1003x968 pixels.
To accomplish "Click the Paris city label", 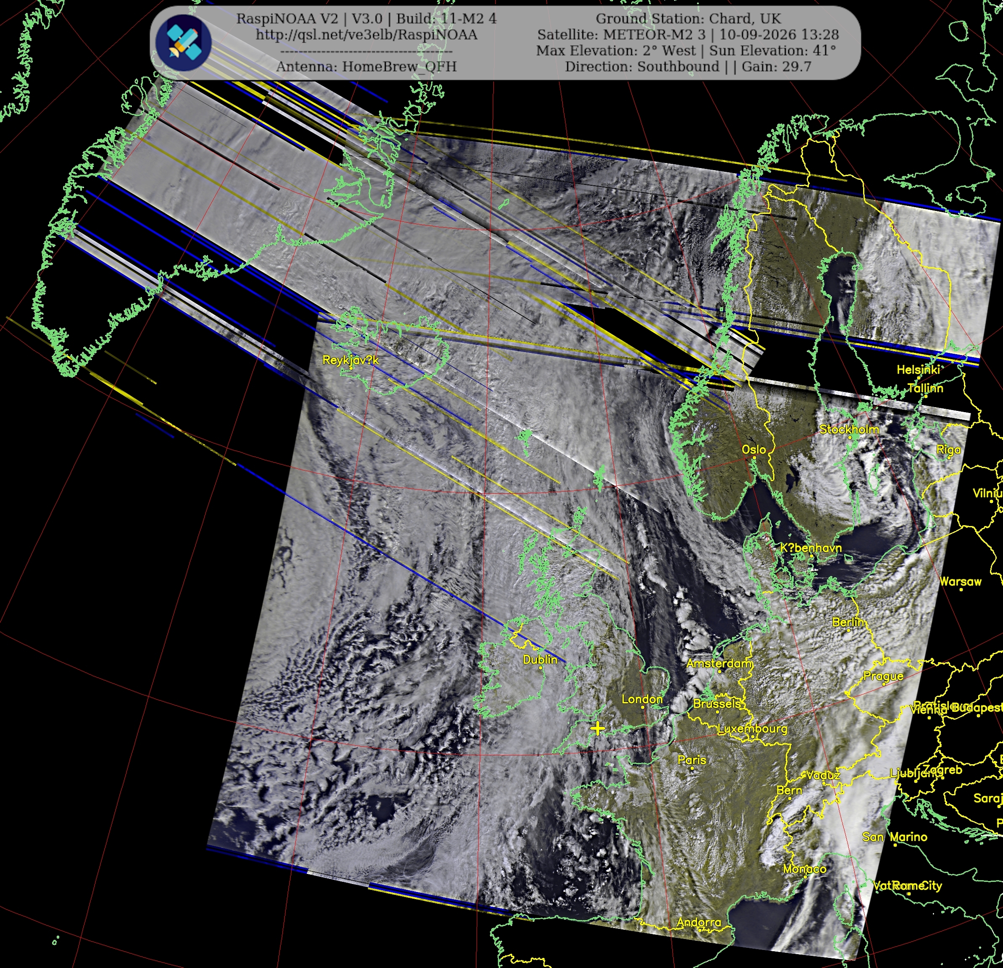I will click(691, 760).
